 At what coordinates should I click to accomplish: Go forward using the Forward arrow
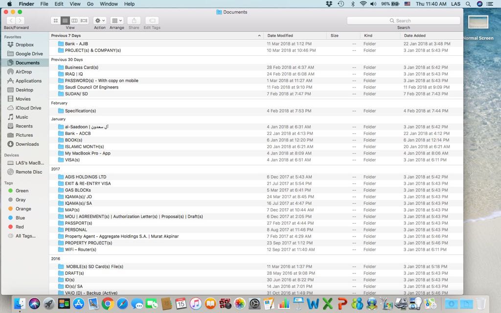[x=20, y=21]
